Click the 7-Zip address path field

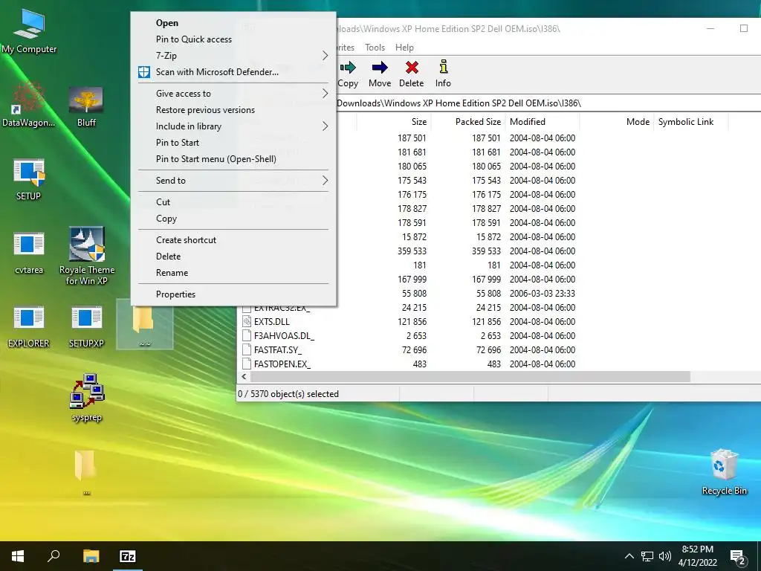pos(548,103)
